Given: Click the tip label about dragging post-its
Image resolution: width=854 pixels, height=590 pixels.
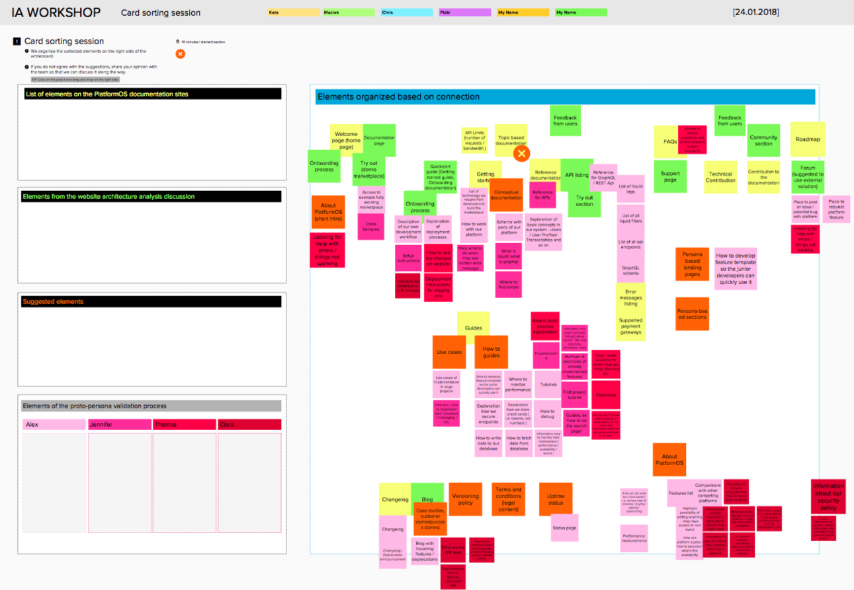Looking at the screenshot, I should (75, 79).
